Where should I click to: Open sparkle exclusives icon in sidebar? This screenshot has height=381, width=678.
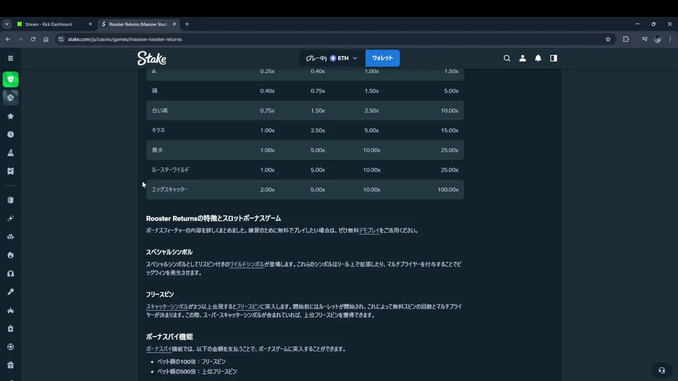tap(11, 219)
